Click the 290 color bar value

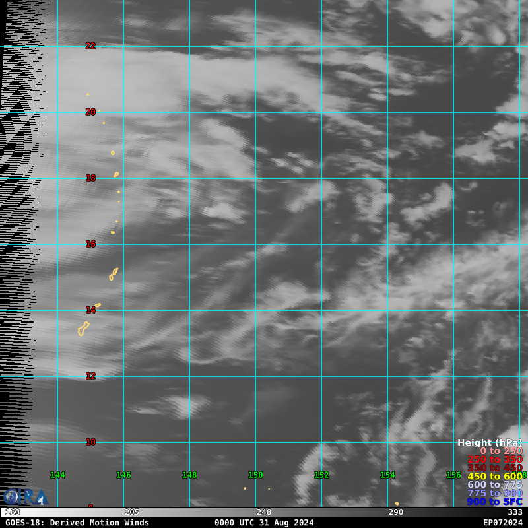coord(395,512)
